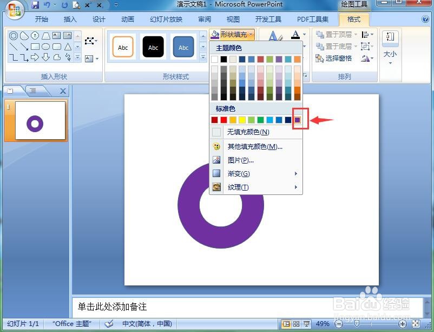Select the donut shape in the gallery
This screenshot has height=332, width=434.
click(x=14, y=35)
